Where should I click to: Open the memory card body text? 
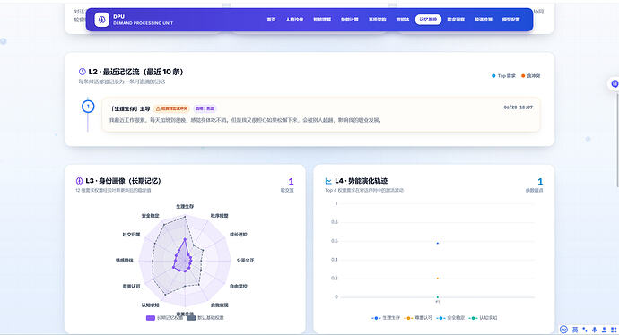point(246,120)
